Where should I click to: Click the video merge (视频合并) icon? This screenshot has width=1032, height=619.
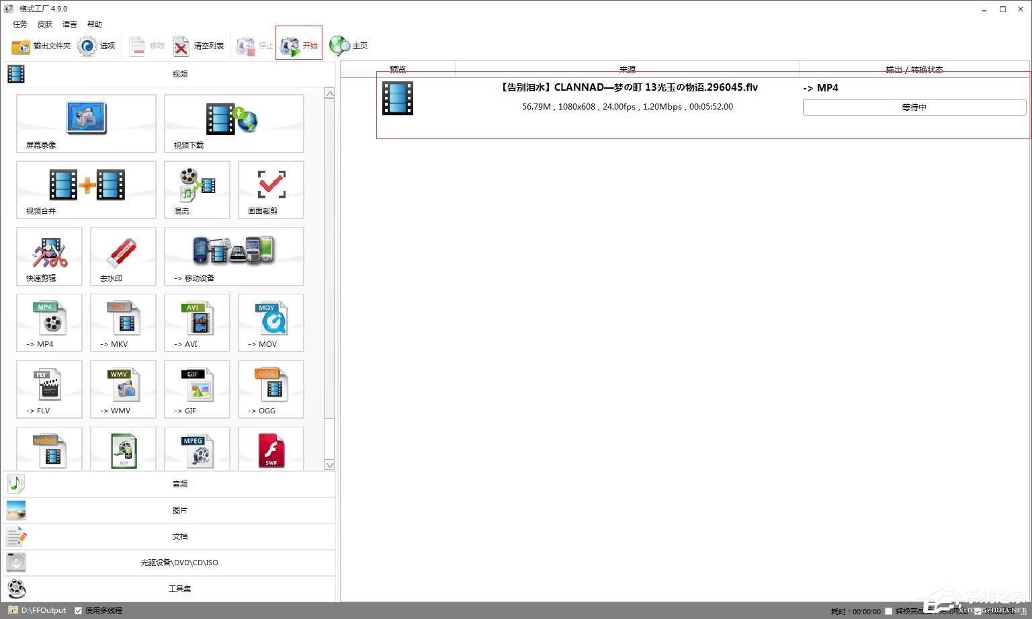pos(86,189)
